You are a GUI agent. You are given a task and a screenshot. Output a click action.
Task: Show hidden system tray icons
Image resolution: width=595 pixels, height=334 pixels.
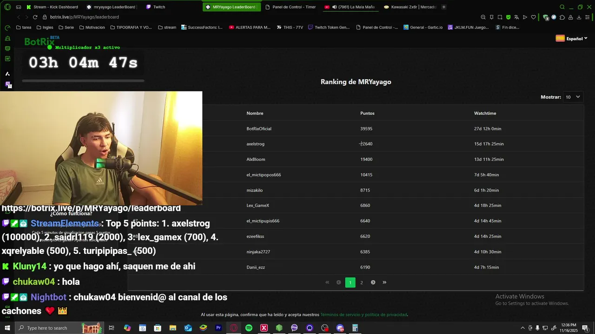pyautogui.click(x=522, y=328)
